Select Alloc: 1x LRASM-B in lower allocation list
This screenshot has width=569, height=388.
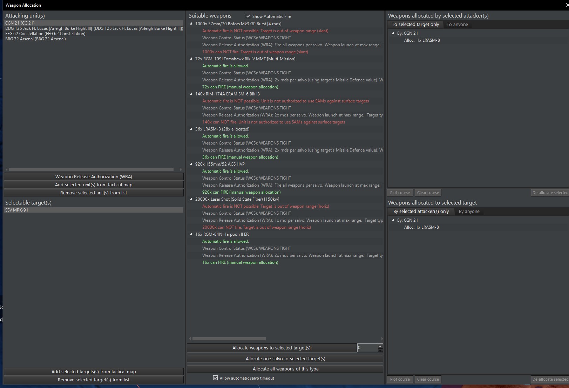(x=421, y=227)
